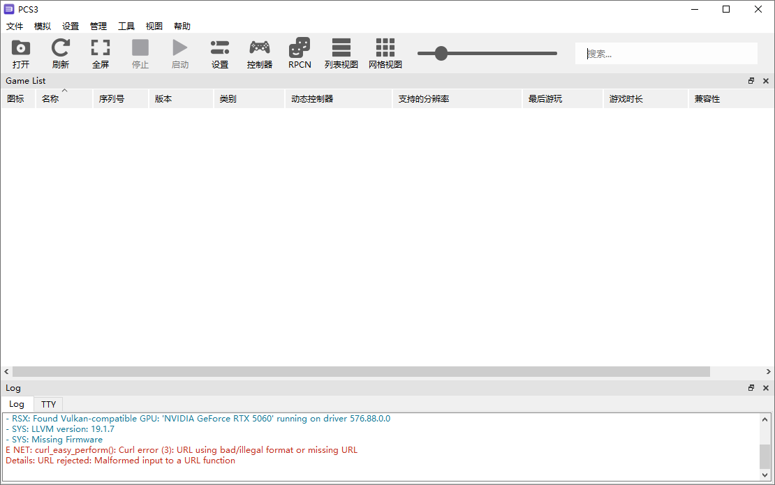Open a game file via the 打开 icon
This screenshot has height=485, width=775.
20,52
